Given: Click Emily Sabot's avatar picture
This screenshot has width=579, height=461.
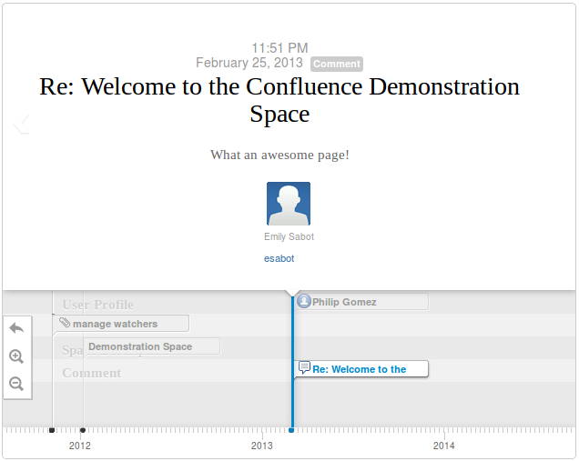Looking at the screenshot, I should (289, 204).
